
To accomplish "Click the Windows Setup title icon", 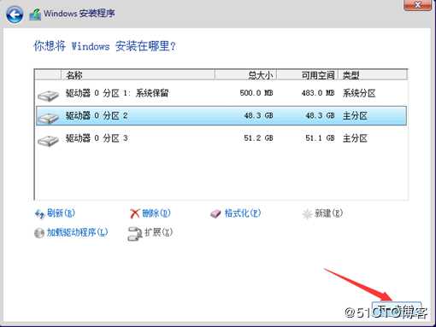I will (x=35, y=15).
